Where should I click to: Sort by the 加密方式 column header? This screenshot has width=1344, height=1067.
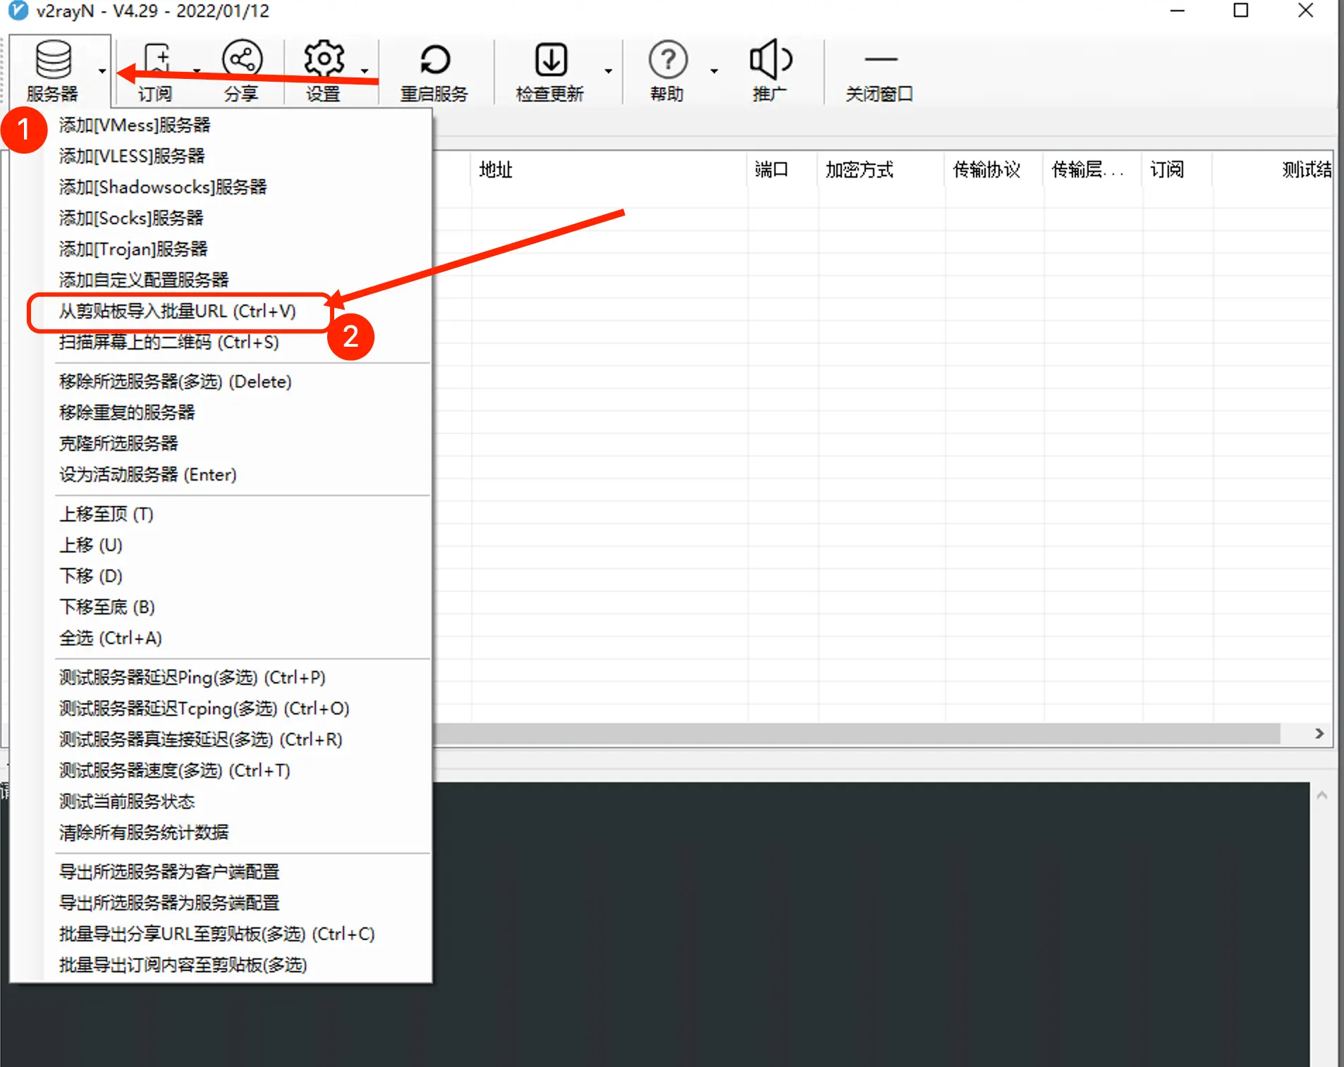coord(881,169)
